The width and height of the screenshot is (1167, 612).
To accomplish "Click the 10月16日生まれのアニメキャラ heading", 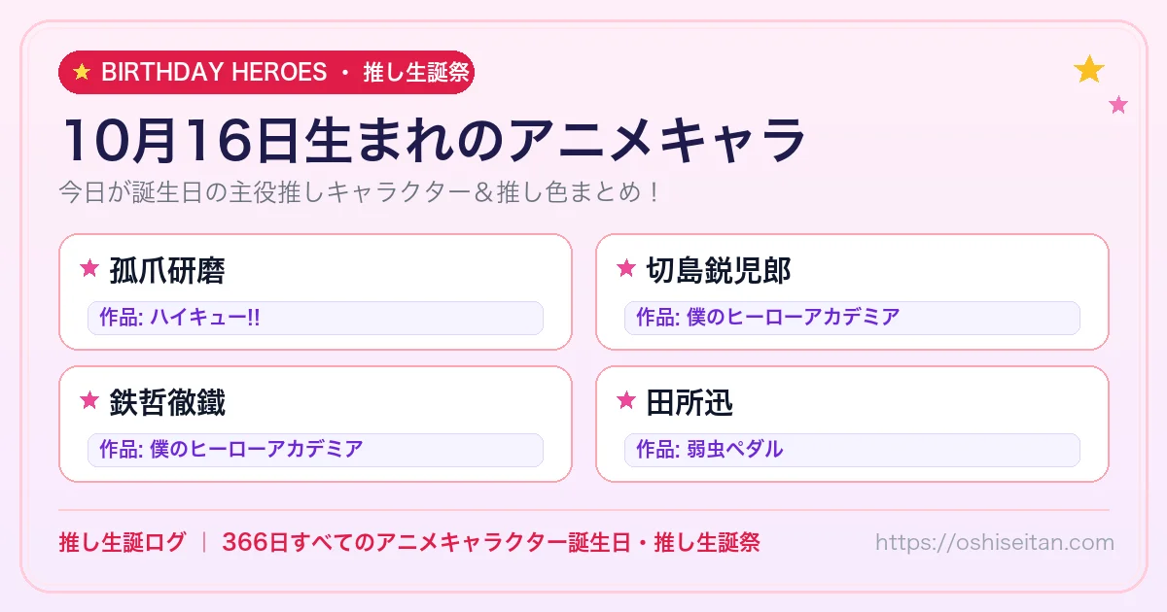I will point(434,140).
